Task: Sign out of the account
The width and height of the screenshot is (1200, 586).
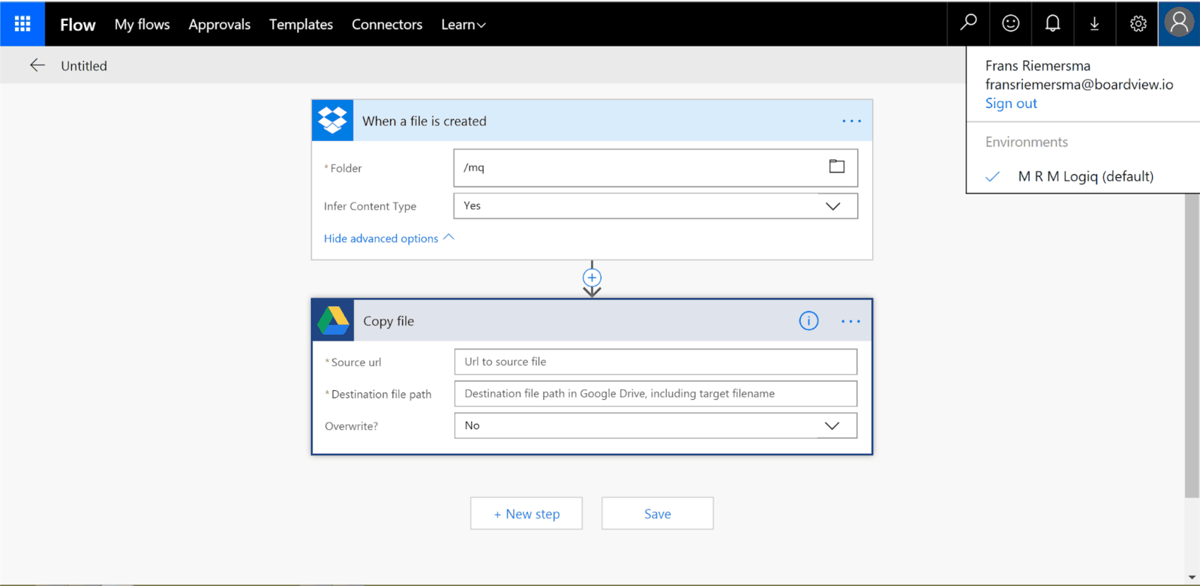Action: [x=1011, y=104]
